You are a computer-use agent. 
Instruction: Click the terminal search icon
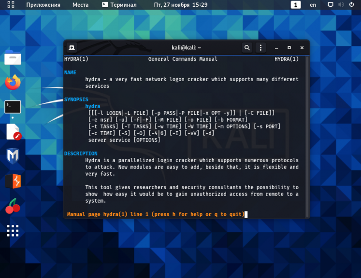(247, 48)
